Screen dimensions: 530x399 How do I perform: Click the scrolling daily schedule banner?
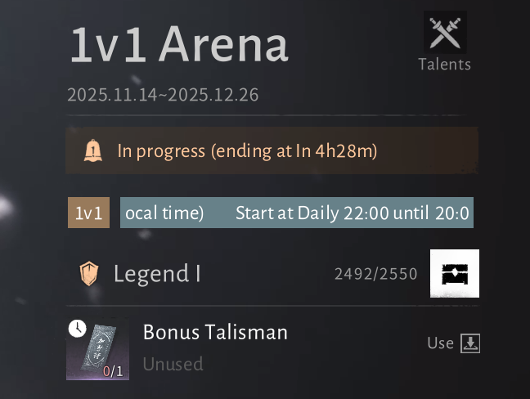coord(297,213)
